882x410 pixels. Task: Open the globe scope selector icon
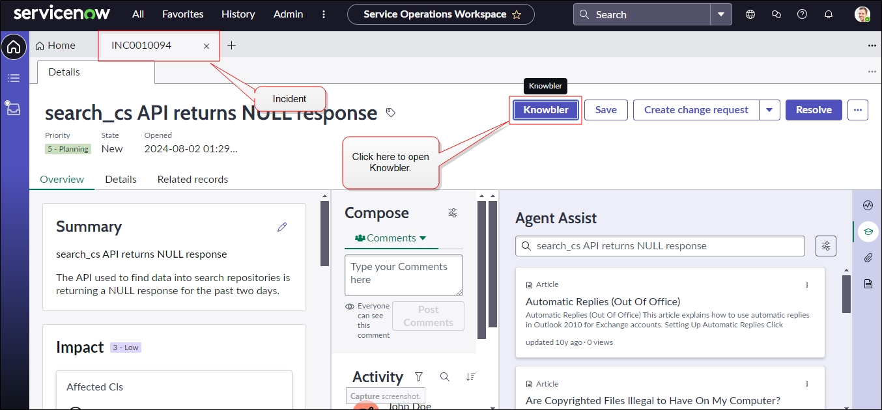pos(750,14)
